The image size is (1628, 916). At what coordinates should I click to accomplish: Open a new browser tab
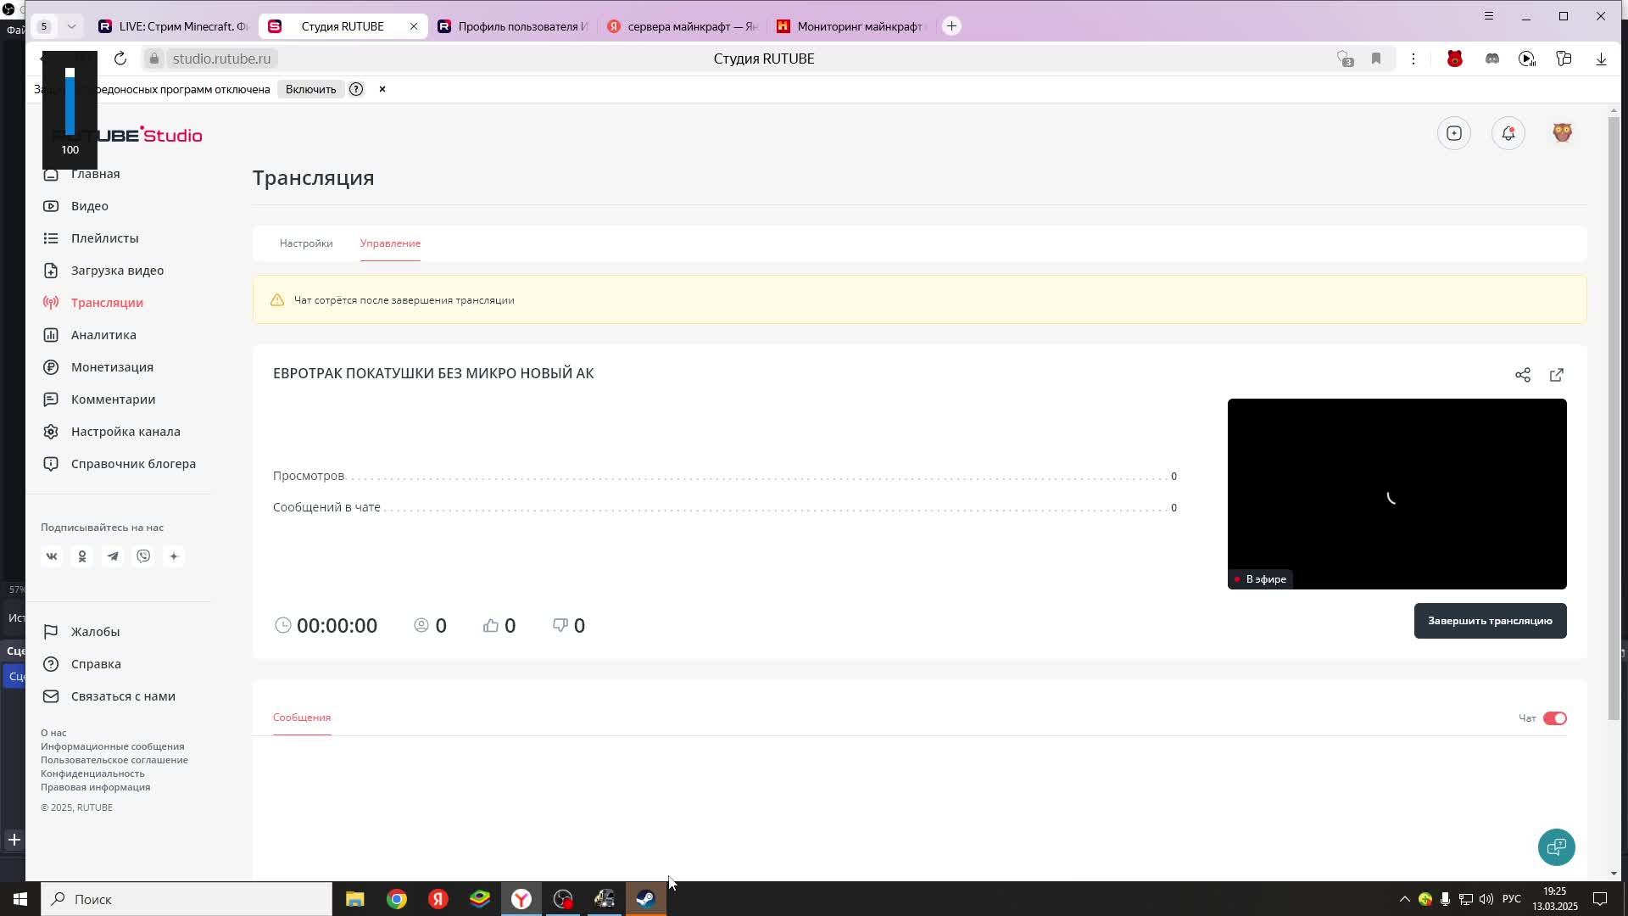click(x=951, y=26)
